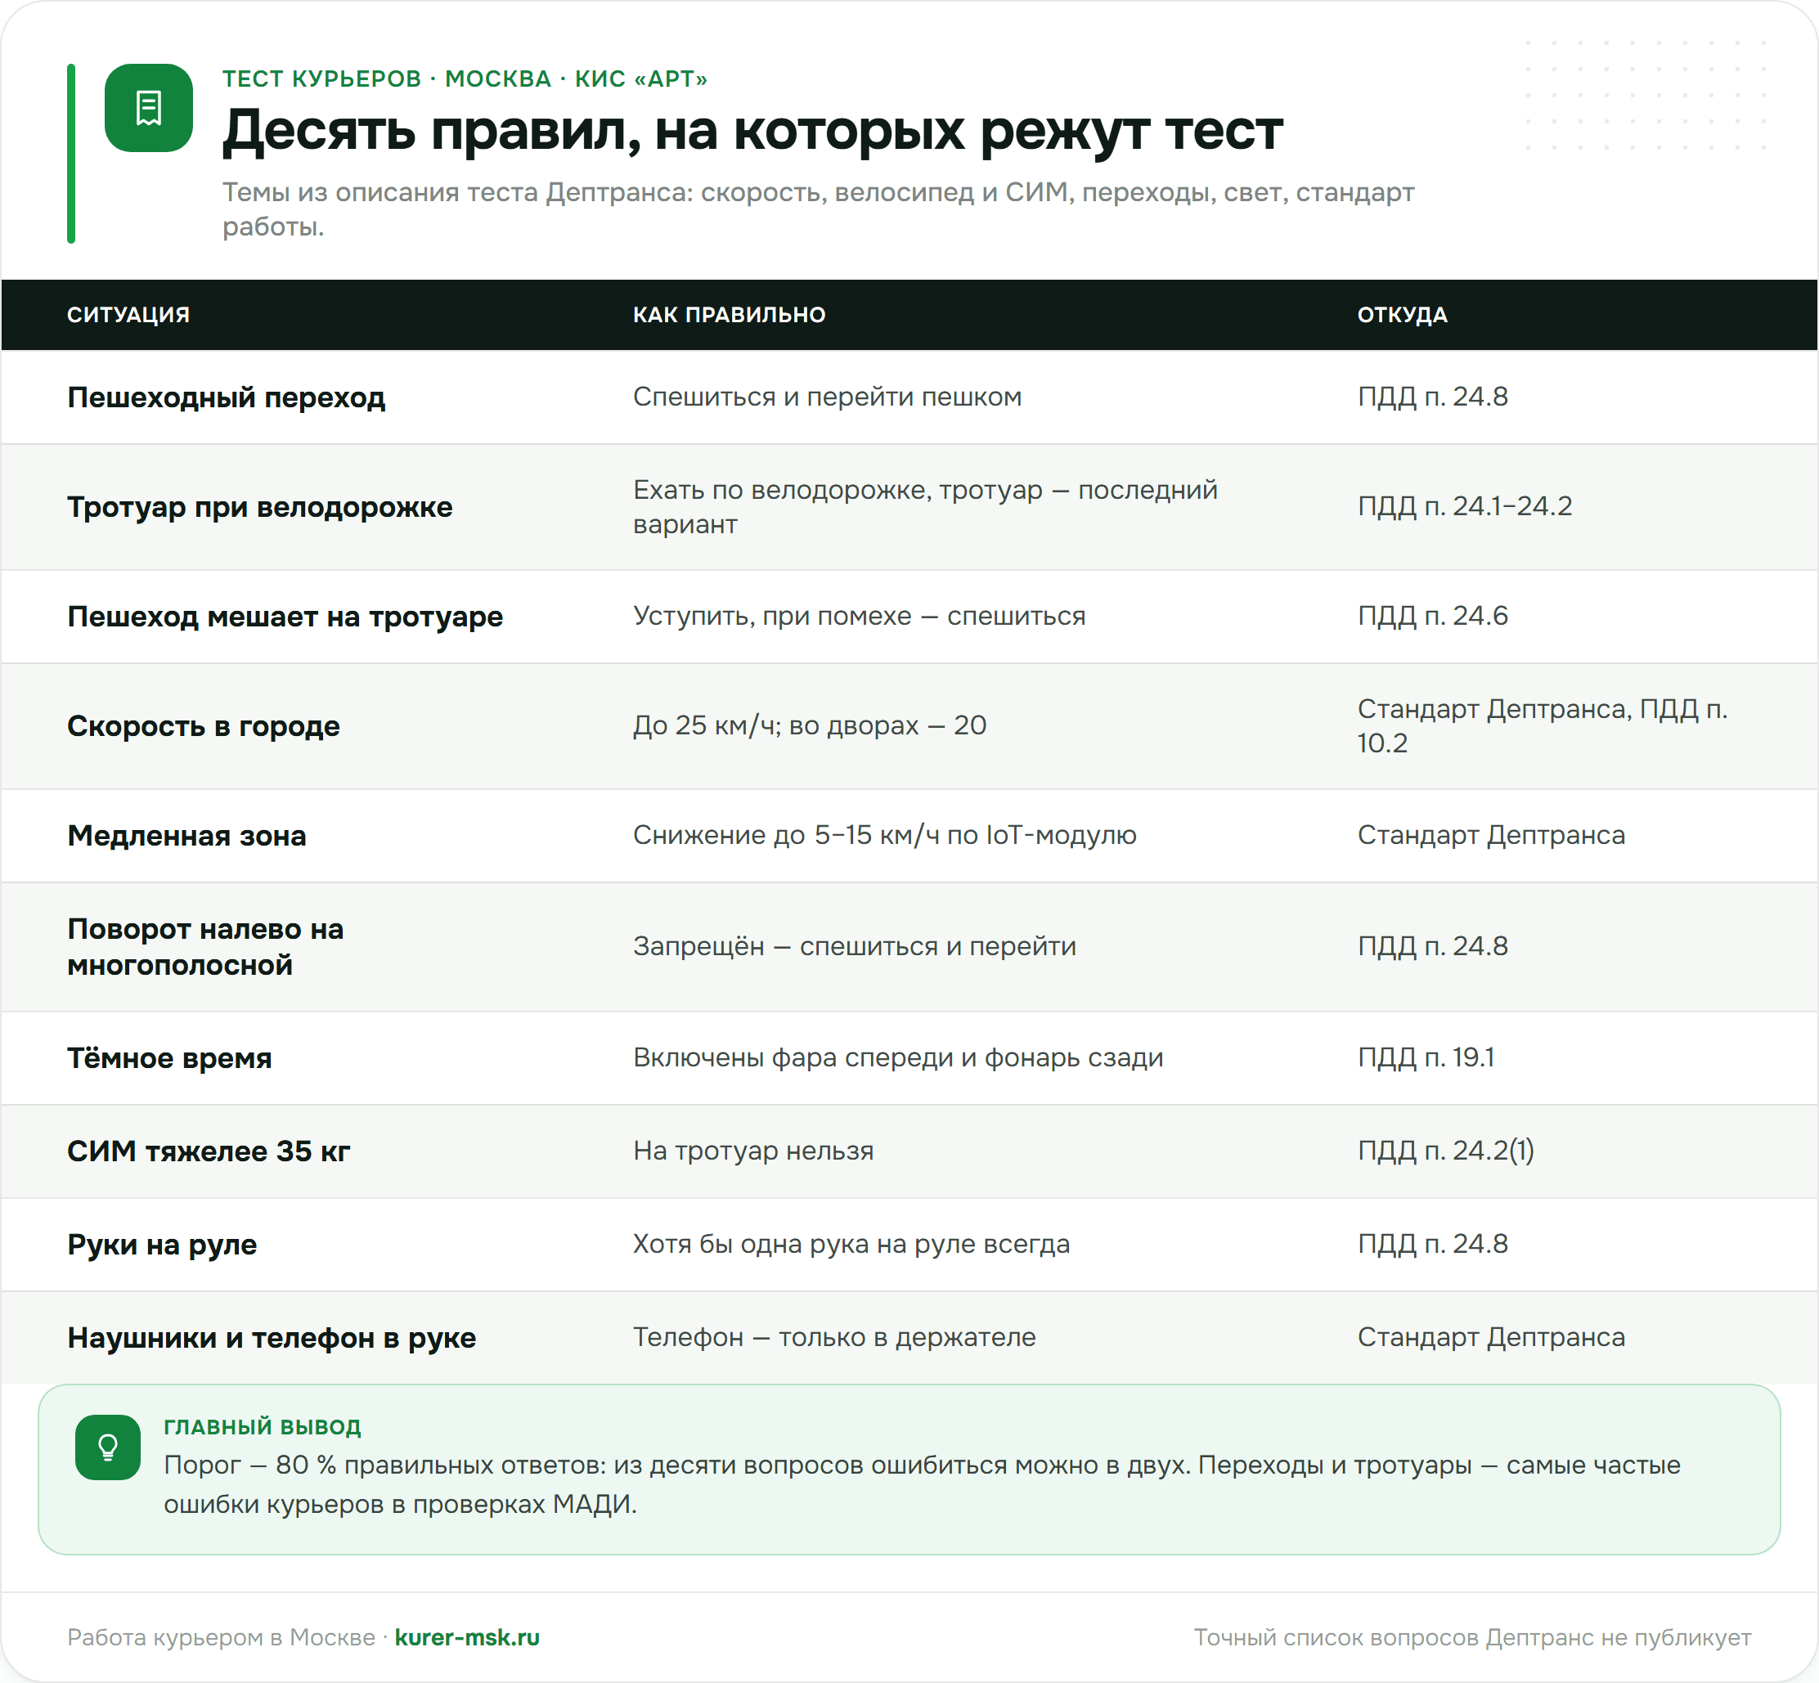Image resolution: width=1819 pixels, height=1683 pixels.
Task: Click the «Откуда» column header
Action: [1402, 315]
